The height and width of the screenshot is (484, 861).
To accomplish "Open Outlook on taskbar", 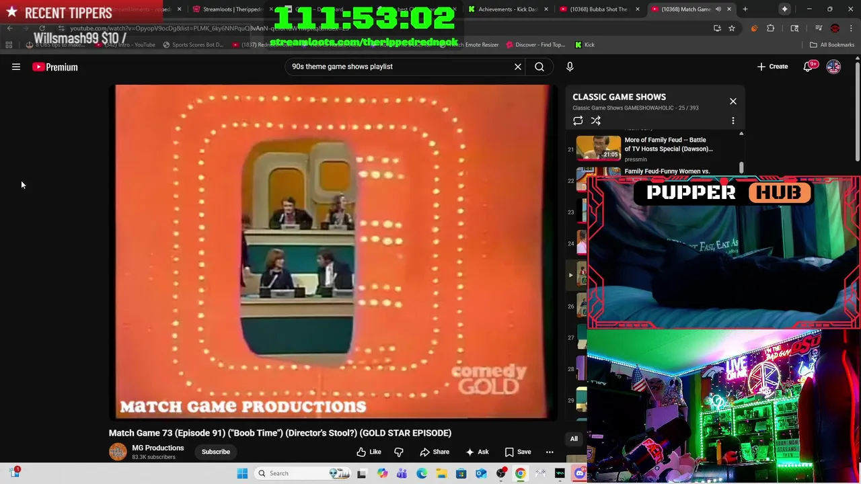I will click(481, 473).
